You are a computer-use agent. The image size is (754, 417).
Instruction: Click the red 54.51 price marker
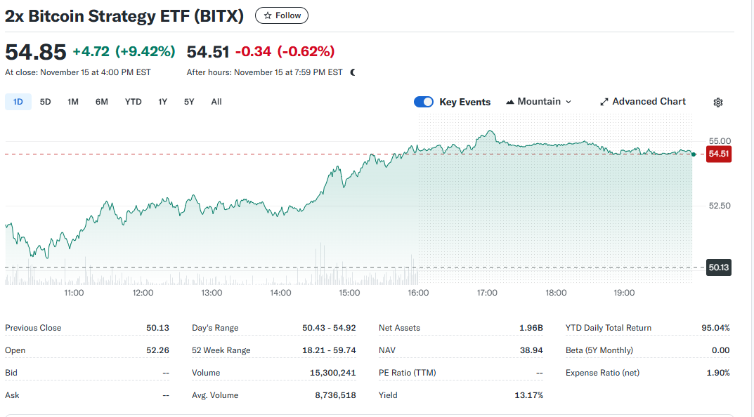click(x=718, y=154)
